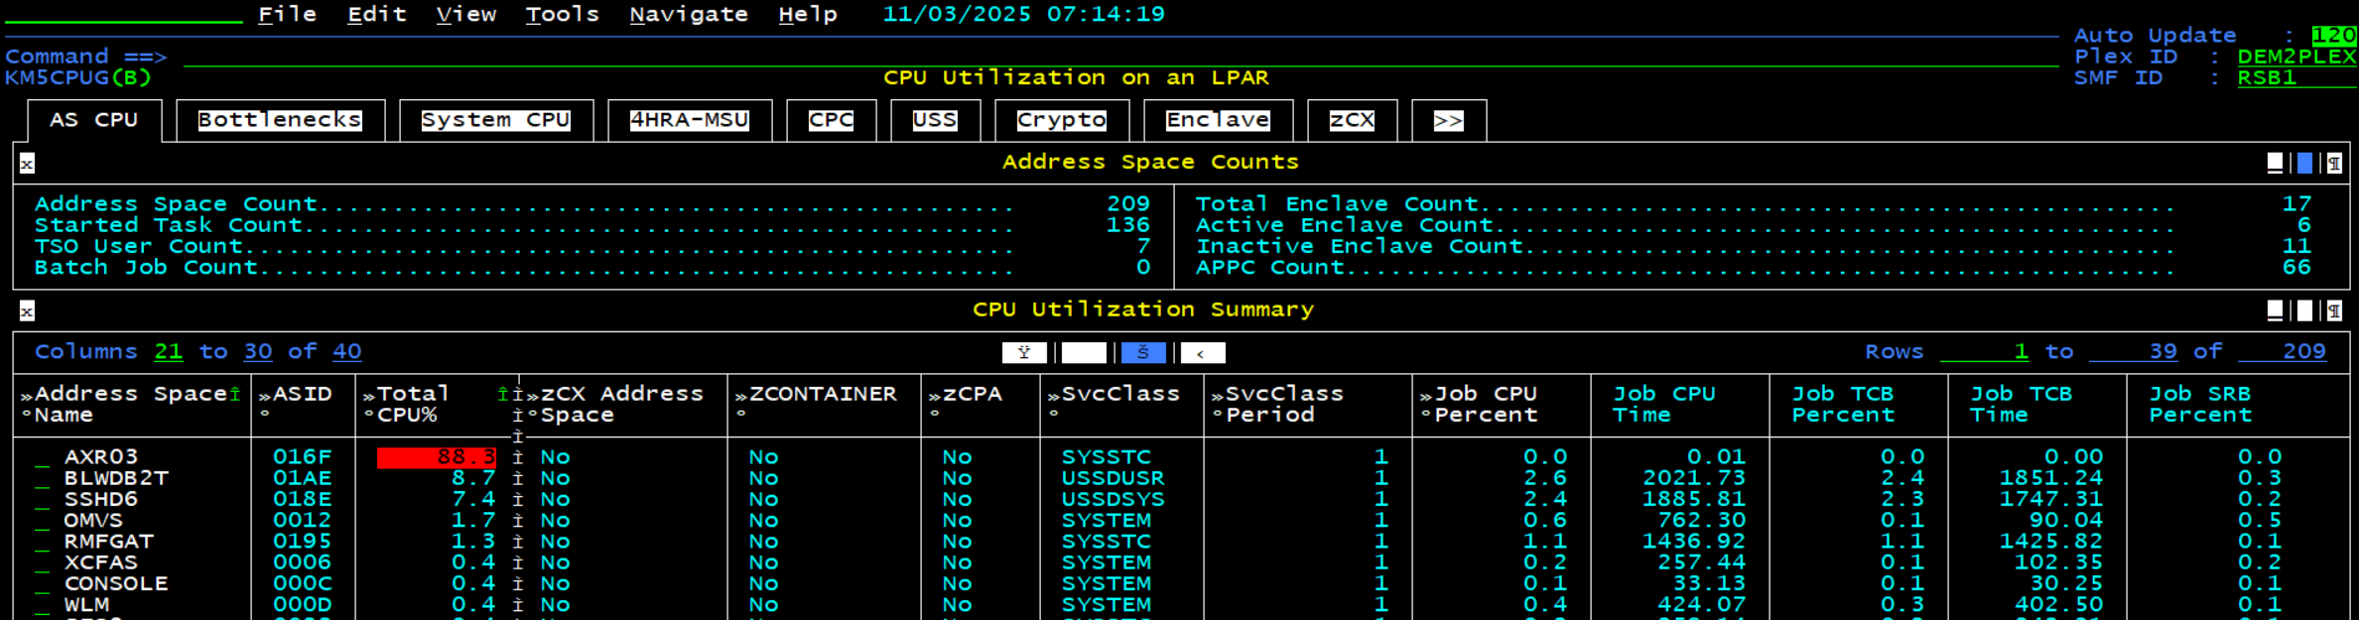
Task: Click the blue š scroll button above table
Action: [x=1143, y=353]
